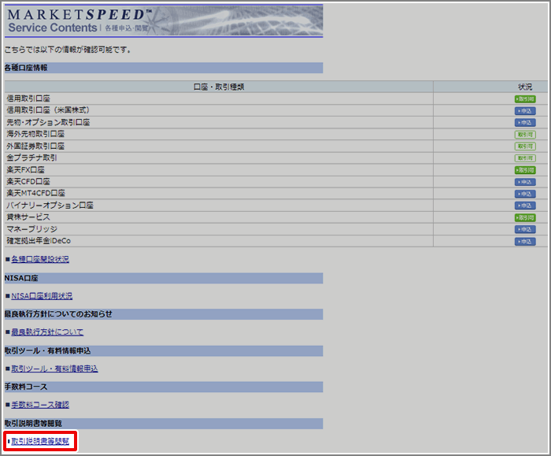Click MarketSpeed Service Contents banner

tap(164, 20)
